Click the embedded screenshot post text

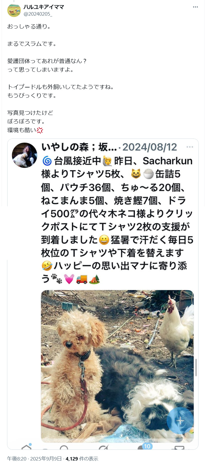click(x=117, y=220)
